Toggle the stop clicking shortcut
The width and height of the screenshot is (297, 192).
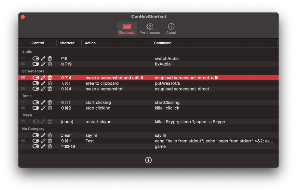[35, 108]
